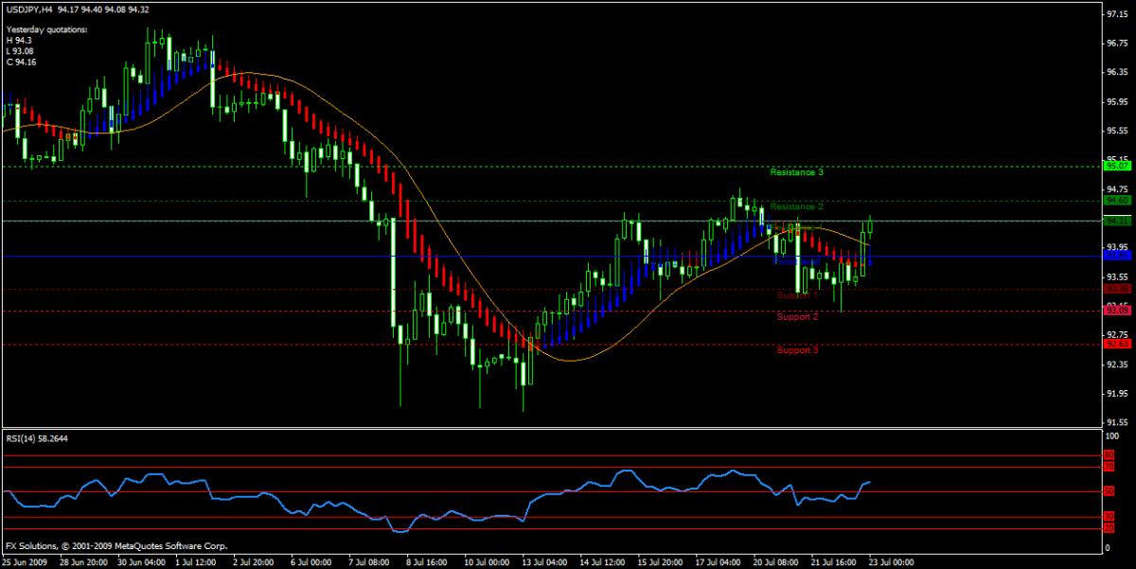Click the green 95.07 price tag
The width and height of the screenshot is (1136, 569).
point(1117,166)
